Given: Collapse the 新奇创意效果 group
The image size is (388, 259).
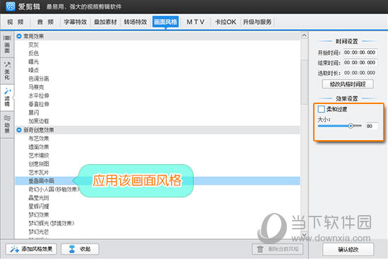Looking at the screenshot, I should (19, 129).
